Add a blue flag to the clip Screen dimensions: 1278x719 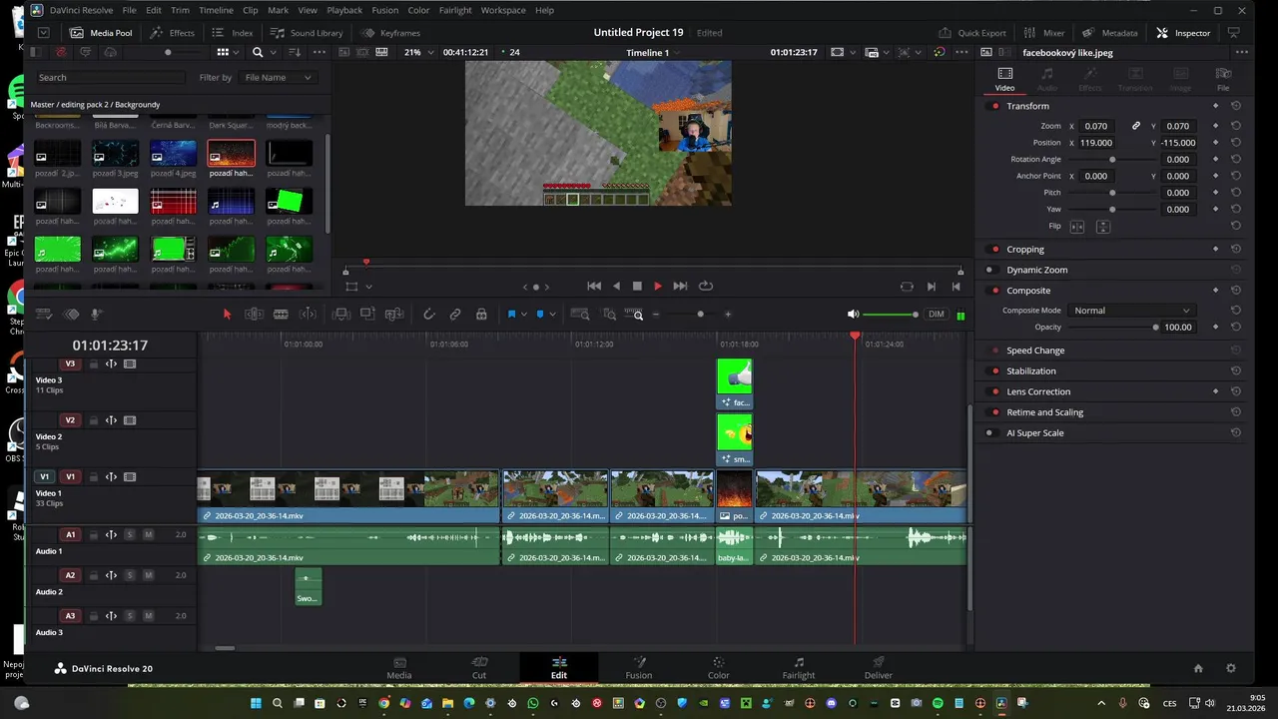click(511, 315)
